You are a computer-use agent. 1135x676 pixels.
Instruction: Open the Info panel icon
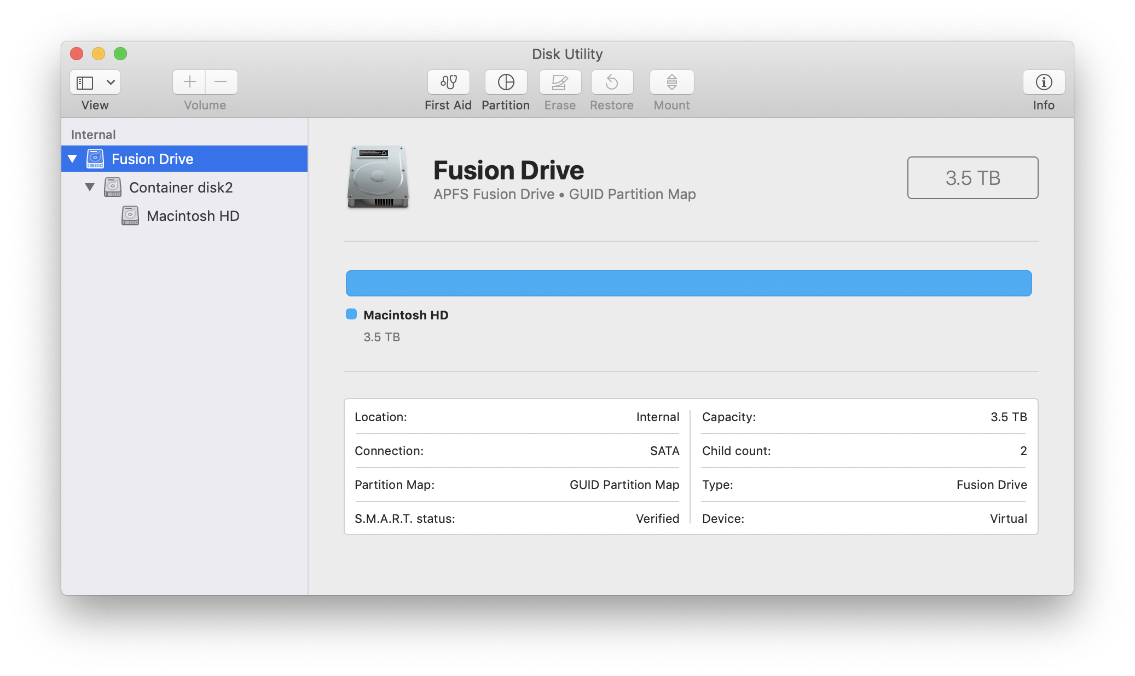click(1044, 82)
